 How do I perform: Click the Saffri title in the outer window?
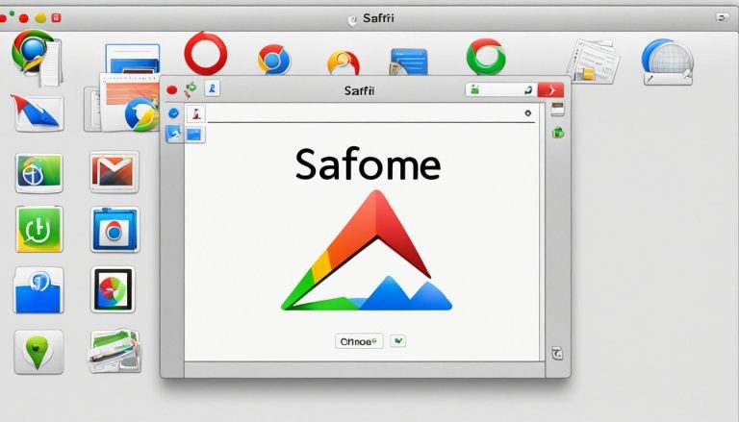[378, 18]
